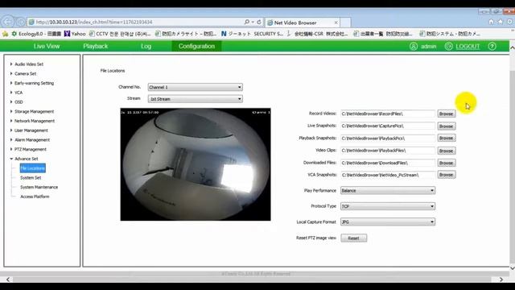Browse for the VCA Snapshots folder

(446, 175)
